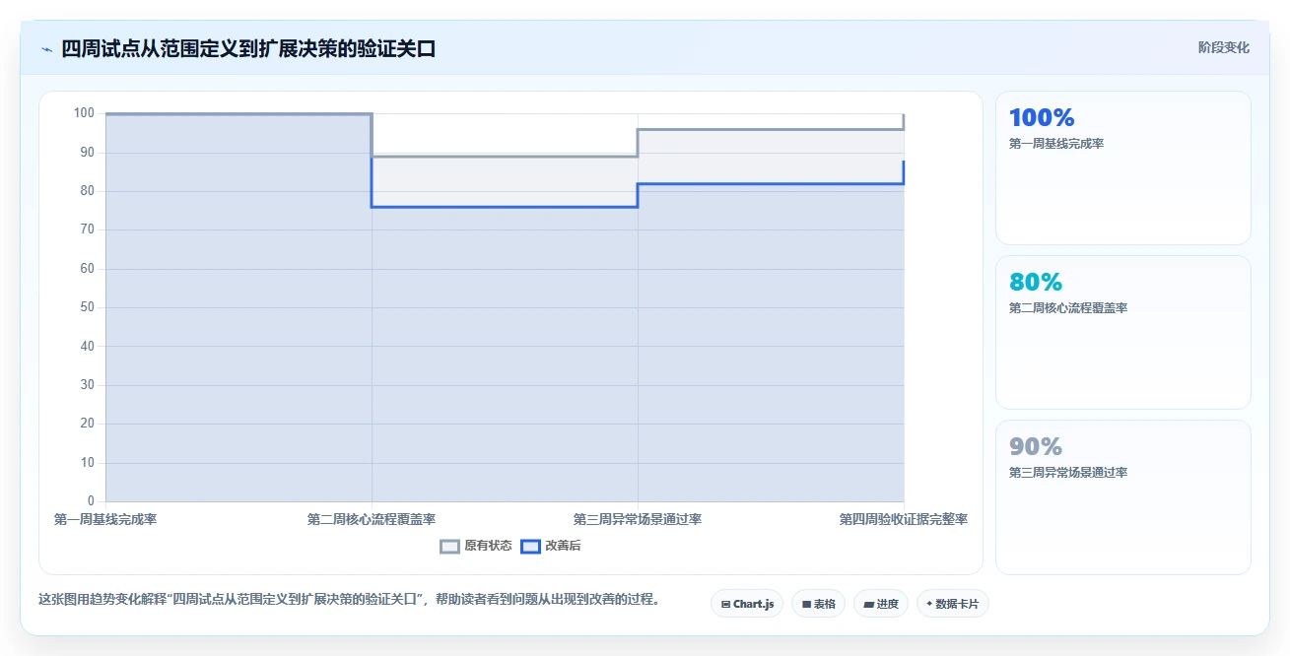Click the y-axis value 50

pos(88,307)
